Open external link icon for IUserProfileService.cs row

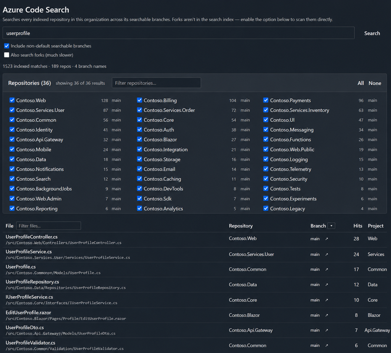[x=326, y=300]
